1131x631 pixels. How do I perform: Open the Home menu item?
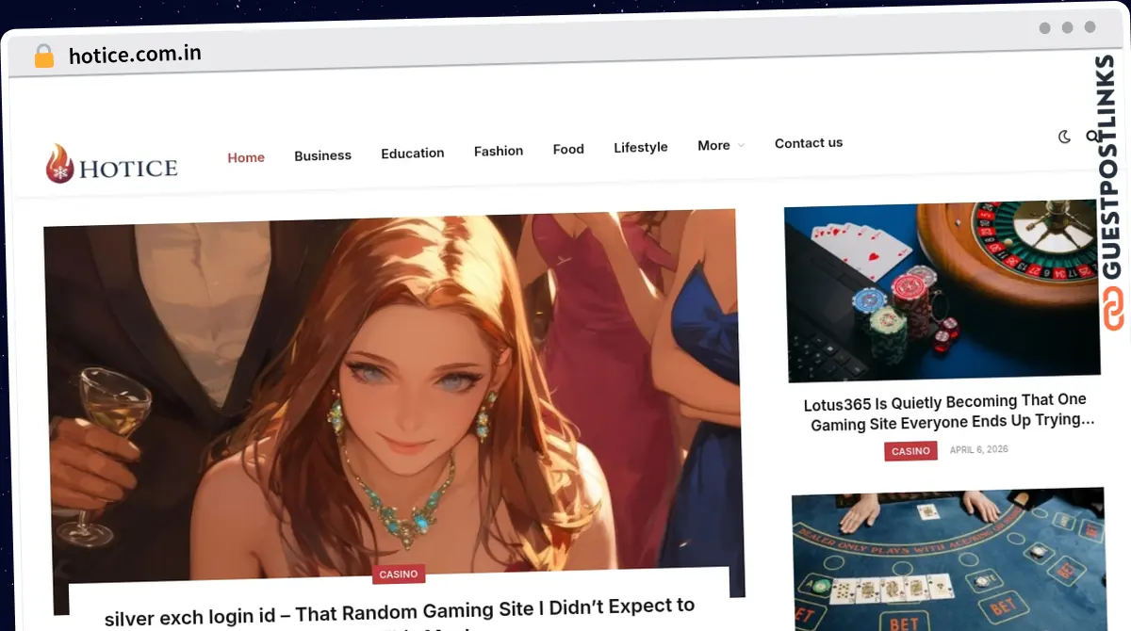point(246,157)
